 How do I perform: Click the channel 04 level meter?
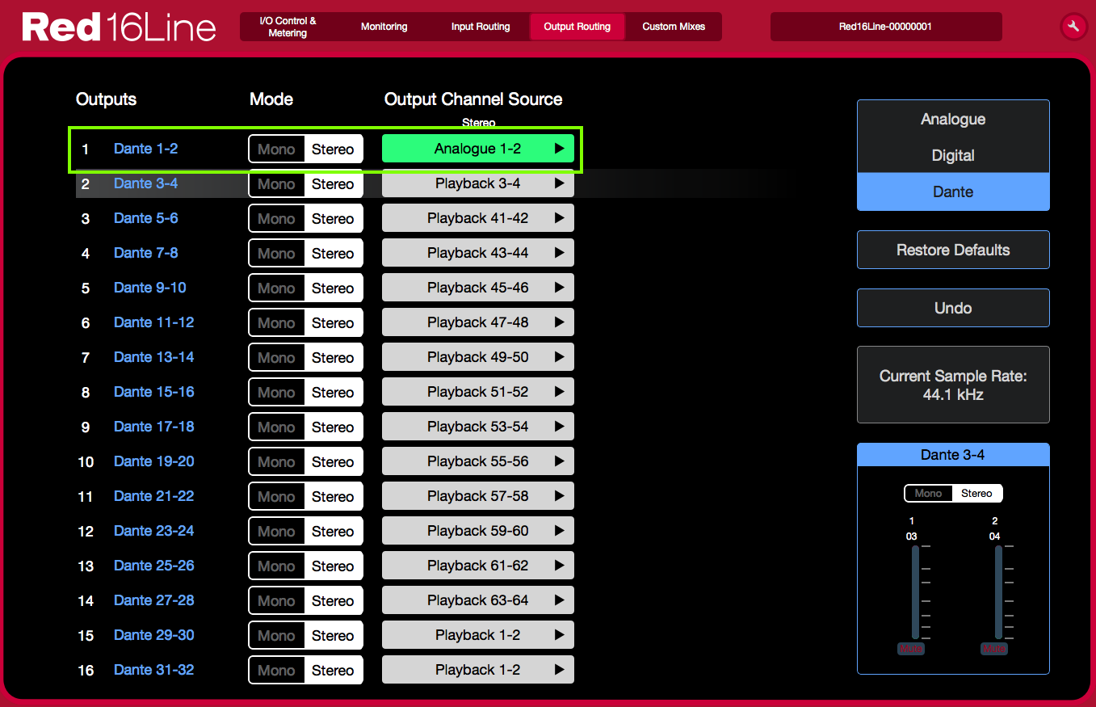pos(999,592)
